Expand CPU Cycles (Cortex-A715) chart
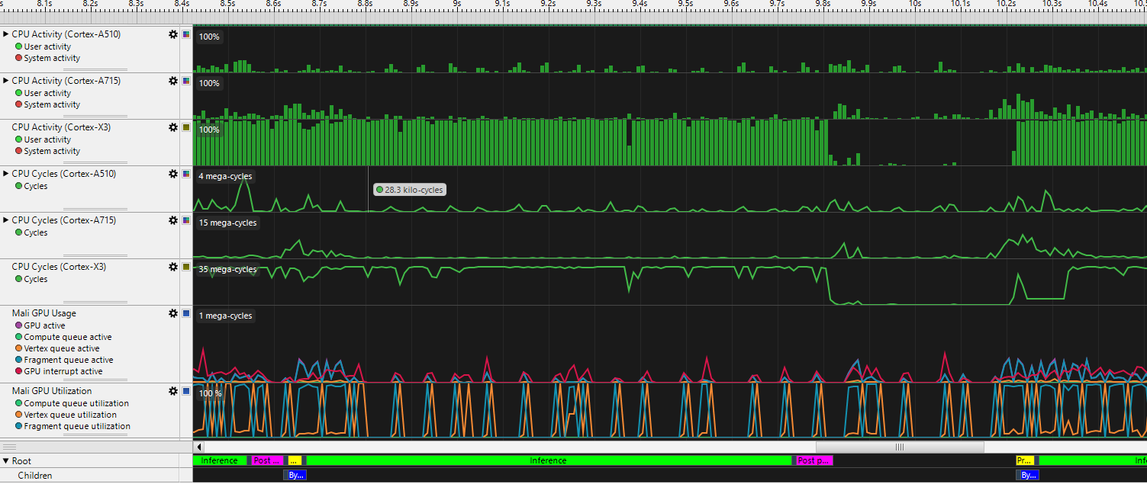Screen dimensions: 1147x484 point(6,220)
